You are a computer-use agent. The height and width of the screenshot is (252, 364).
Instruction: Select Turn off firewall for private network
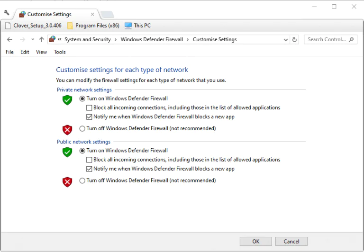(82, 128)
